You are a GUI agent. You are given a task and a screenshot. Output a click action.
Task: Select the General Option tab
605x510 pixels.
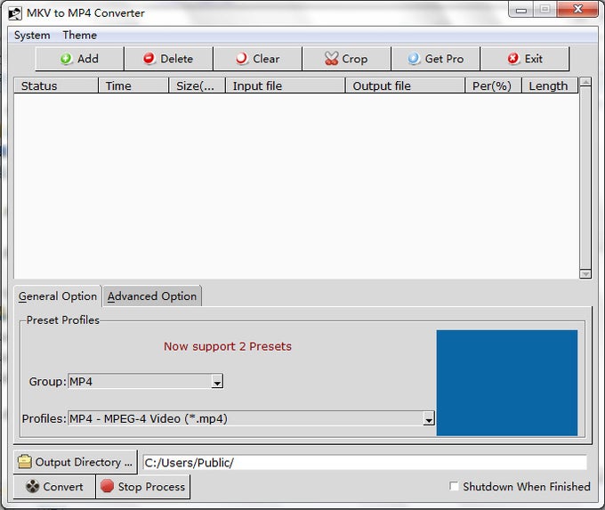(58, 296)
